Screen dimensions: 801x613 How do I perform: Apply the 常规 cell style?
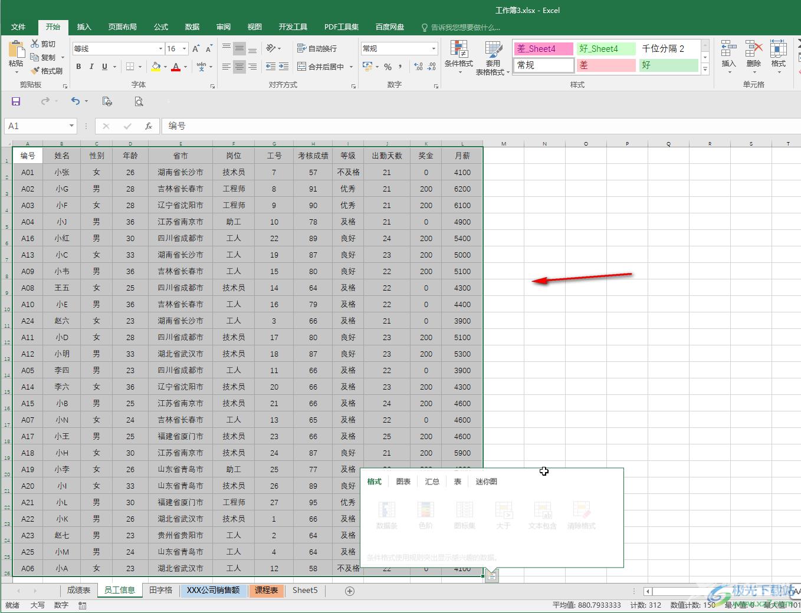543,65
